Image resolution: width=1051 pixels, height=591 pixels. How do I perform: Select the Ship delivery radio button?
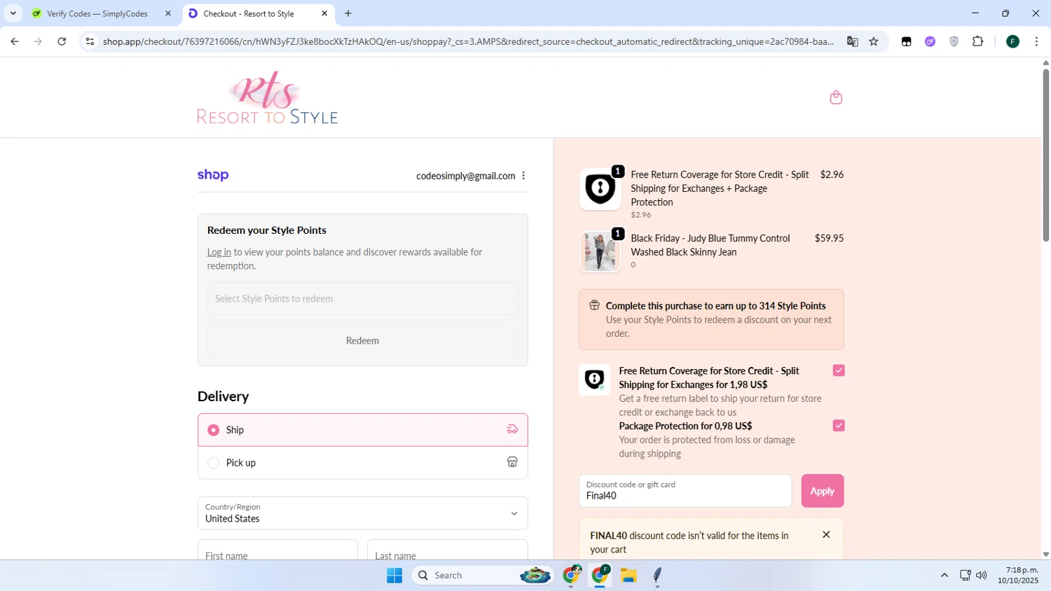pos(214,430)
